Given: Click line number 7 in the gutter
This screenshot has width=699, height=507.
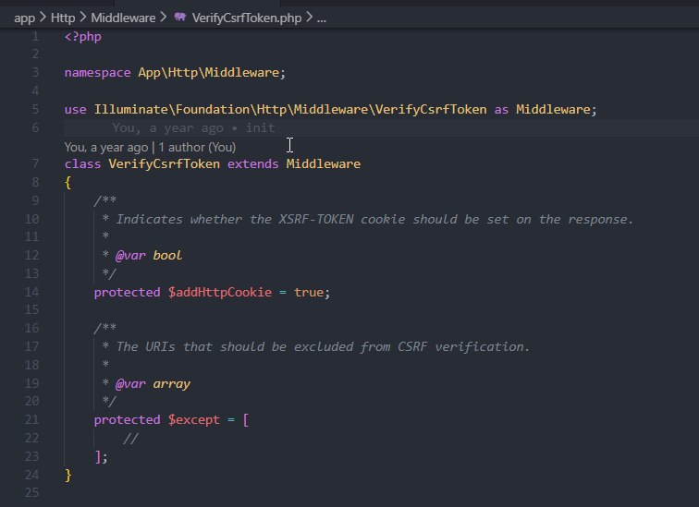Looking at the screenshot, I should pos(35,164).
